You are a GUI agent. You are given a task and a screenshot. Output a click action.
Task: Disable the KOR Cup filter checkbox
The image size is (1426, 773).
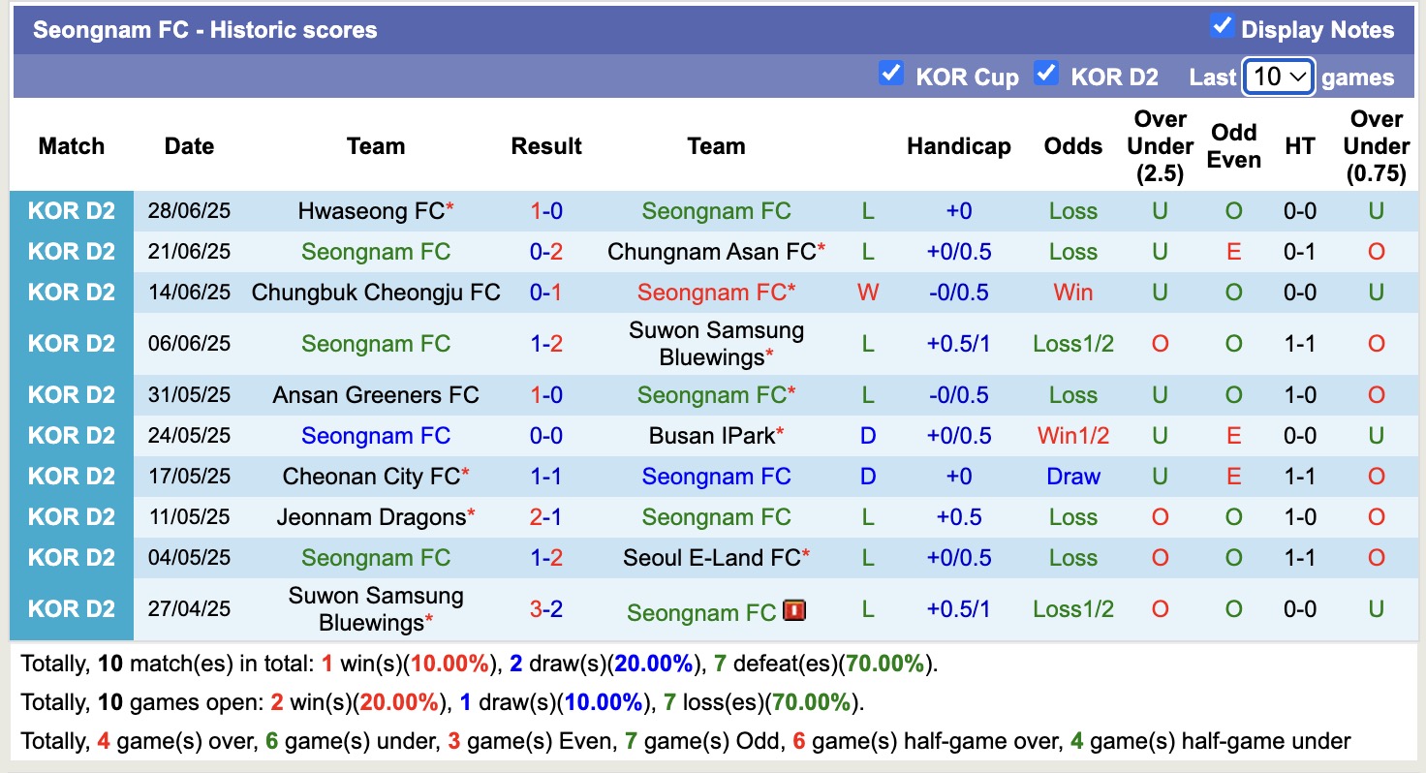[891, 73]
